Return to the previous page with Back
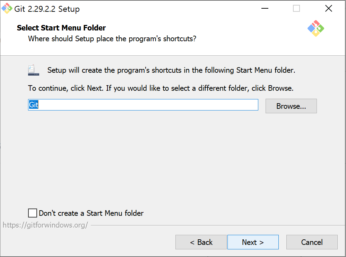 [201, 242]
